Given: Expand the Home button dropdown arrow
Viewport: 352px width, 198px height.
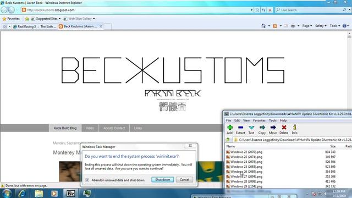Looking at the screenshot, I should tap(269, 26).
